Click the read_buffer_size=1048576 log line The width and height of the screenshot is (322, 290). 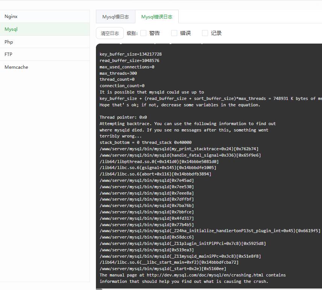[129, 60]
